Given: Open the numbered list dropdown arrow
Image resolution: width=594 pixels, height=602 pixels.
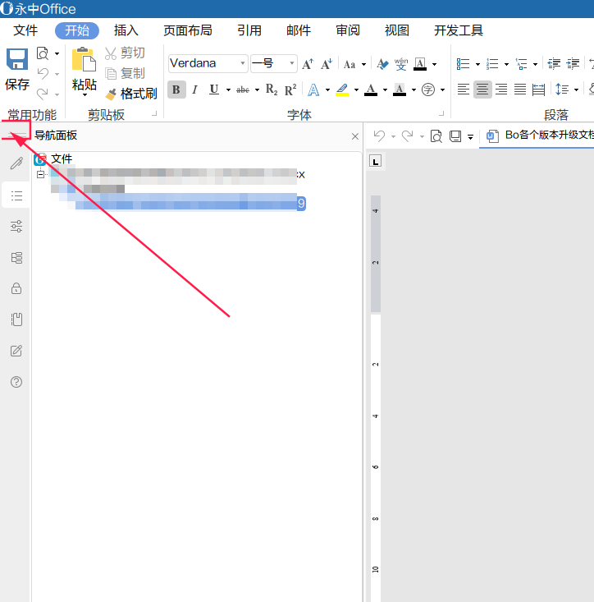Looking at the screenshot, I should point(506,64).
